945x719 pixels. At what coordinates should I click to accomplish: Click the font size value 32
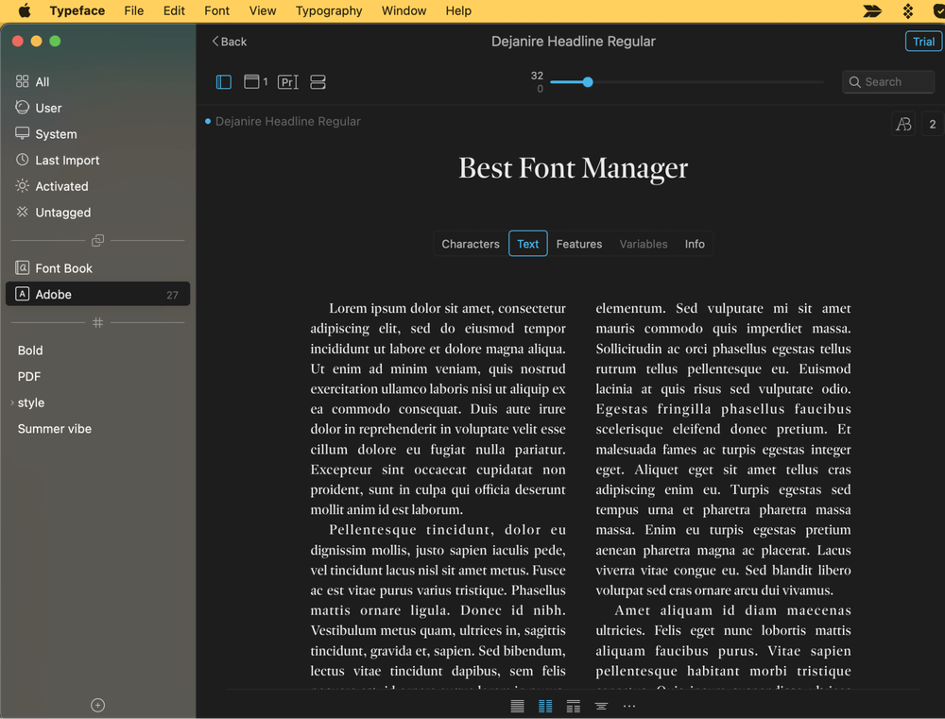pos(537,76)
